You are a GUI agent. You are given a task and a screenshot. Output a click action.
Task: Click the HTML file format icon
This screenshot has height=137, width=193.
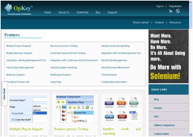point(109,116)
